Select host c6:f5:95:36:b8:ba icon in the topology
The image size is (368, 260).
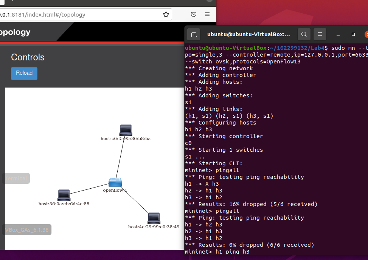point(126,130)
